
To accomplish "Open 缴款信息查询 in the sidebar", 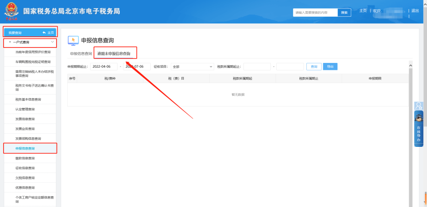I will click(25, 158).
